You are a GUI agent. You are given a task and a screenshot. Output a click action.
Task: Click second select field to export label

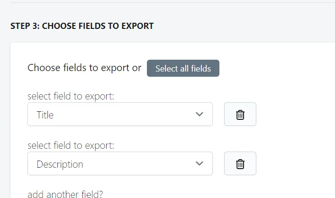[x=71, y=145]
